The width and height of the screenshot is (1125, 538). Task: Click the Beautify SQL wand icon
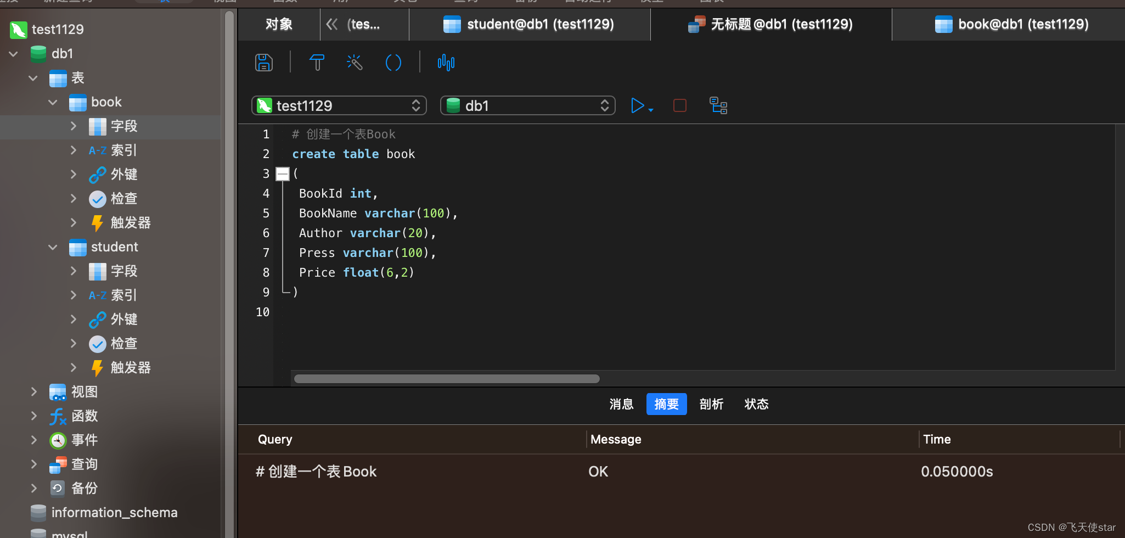tap(355, 63)
